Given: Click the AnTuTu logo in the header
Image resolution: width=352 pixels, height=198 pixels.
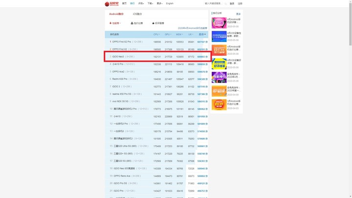Looking at the screenshot, I should 111,3.
